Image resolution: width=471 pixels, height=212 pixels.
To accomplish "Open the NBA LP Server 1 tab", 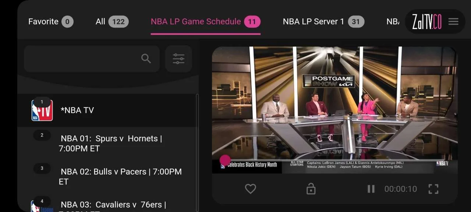I will point(323,22).
